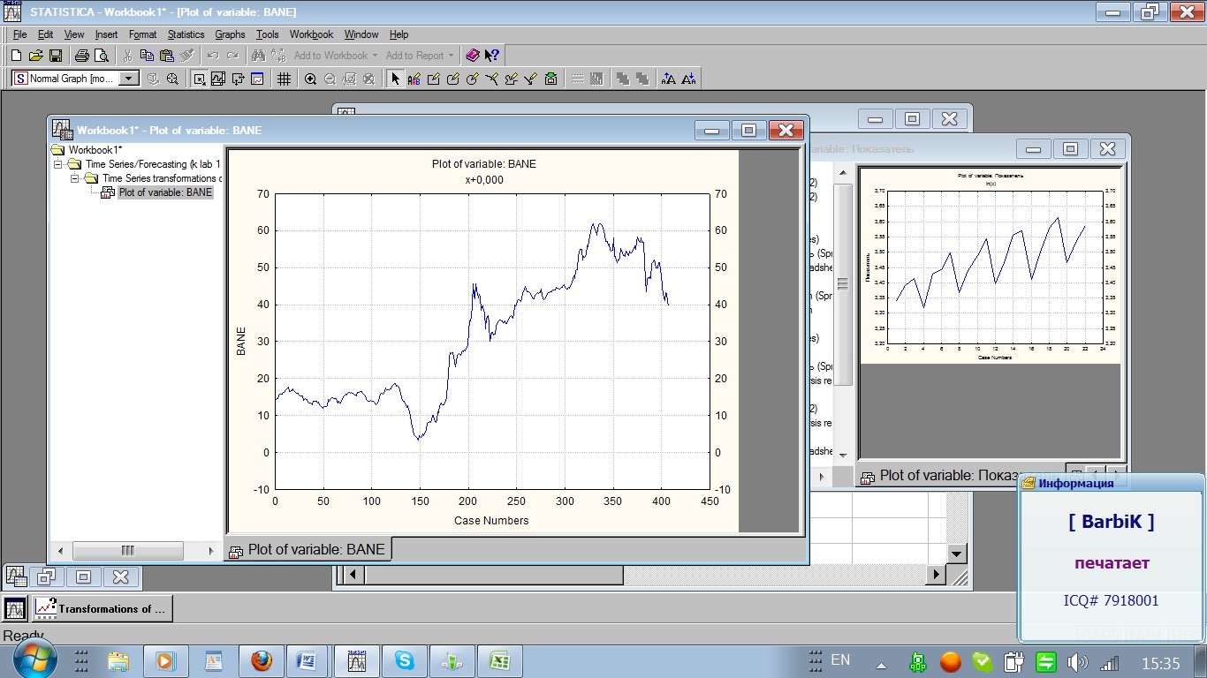Toggle the grid display toolbar button
Image resolution: width=1207 pixels, height=678 pixels.
(x=284, y=79)
